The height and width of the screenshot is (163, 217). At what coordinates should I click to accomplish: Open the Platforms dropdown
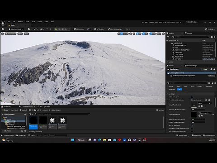79,29
